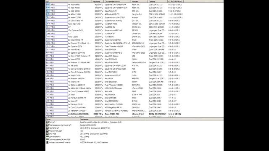Screen dimensions: 269x151
Task: Click the icon beside Платформа / степпинг ЦП
Action: (x=47, y=125)
